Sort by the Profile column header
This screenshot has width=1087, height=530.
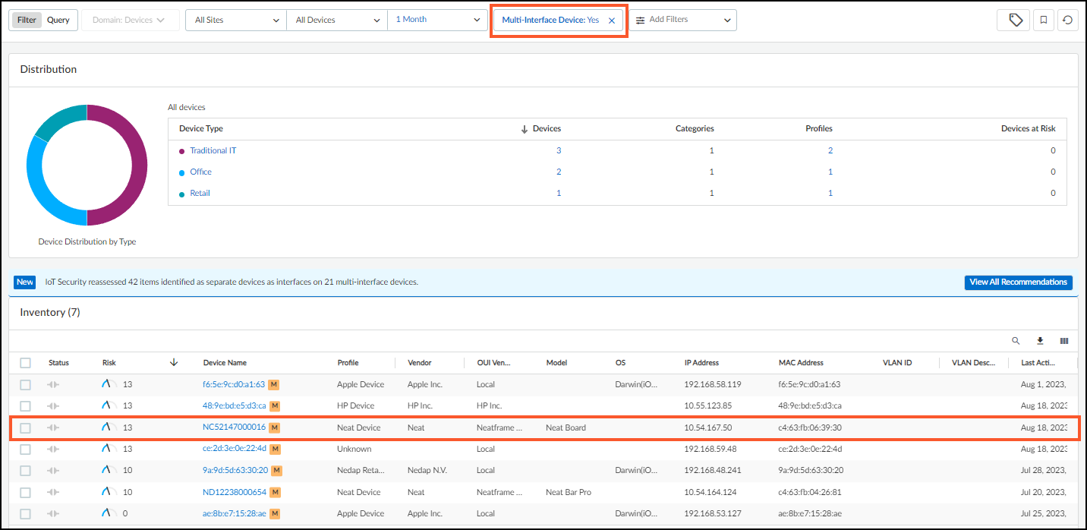(x=348, y=363)
